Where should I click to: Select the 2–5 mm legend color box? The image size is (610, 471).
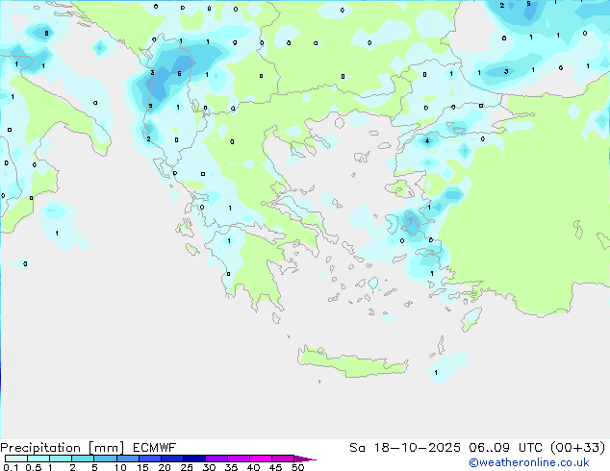tap(83, 459)
